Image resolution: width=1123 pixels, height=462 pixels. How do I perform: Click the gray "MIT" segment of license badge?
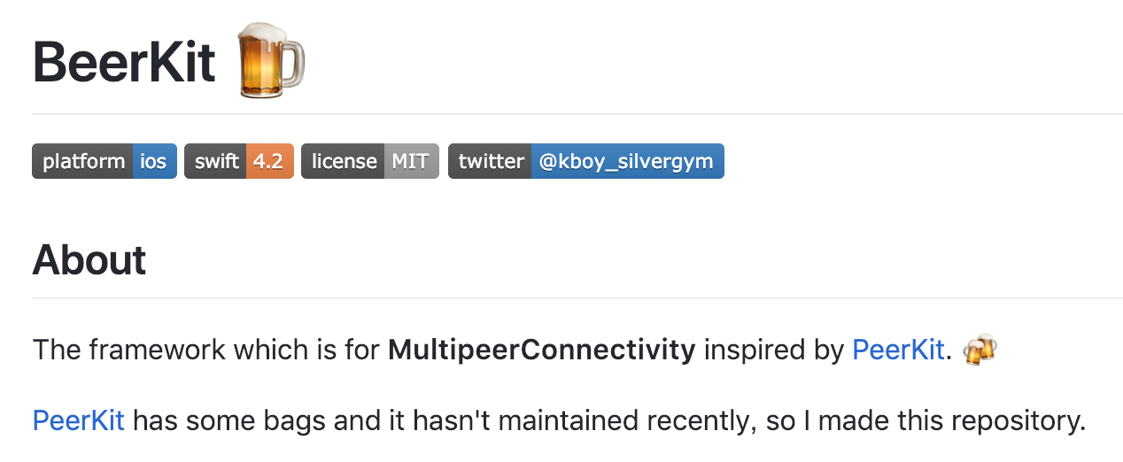point(411,161)
